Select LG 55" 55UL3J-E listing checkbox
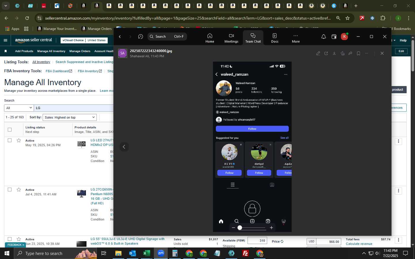415x259 pixels. [10, 239]
